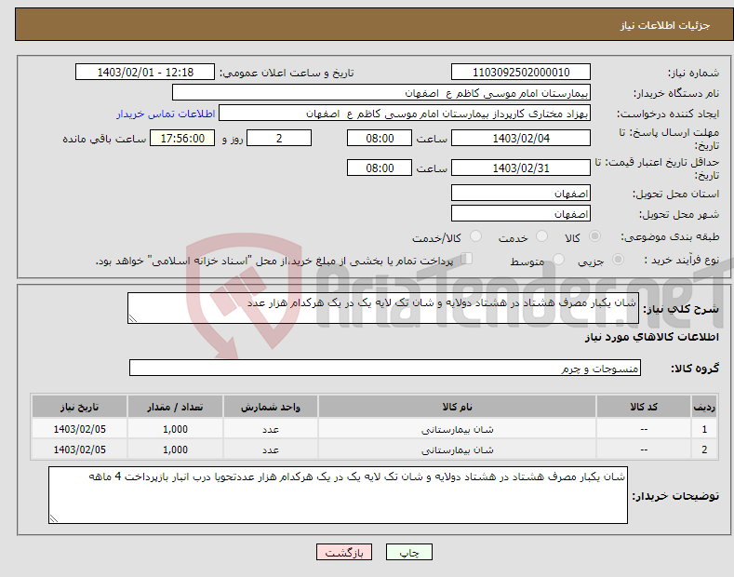
Task: Click the buyer organization name field
Action: tap(381, 93)
